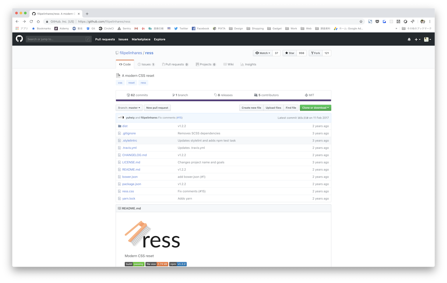Open Sentry bookmark
447x283 pixels.
click(x=124, y=28)
